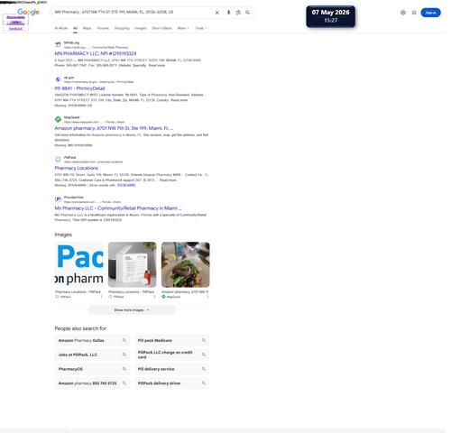This screenshot has width=451, height=433.
Task: Switch to AI Mode tab
Action: pos(61,28)
